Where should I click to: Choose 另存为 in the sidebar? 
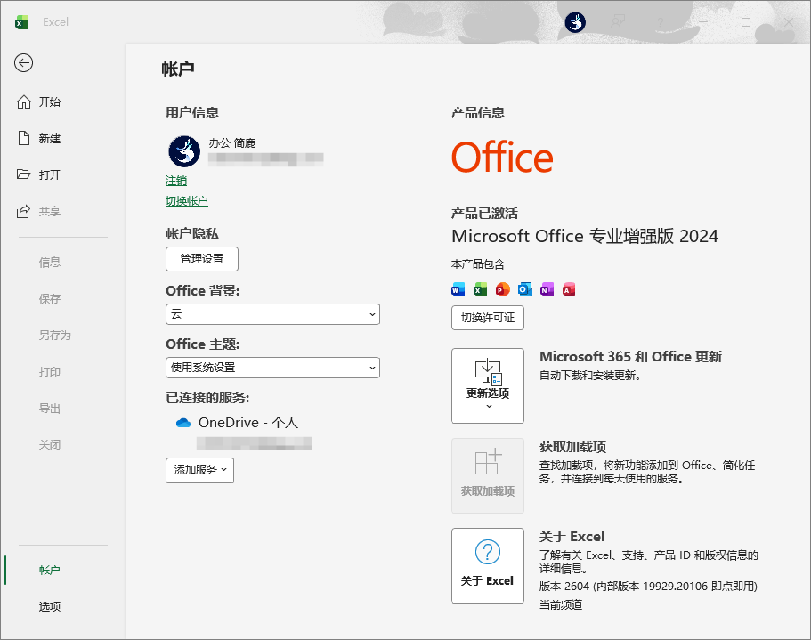click(x=55, y=335)
